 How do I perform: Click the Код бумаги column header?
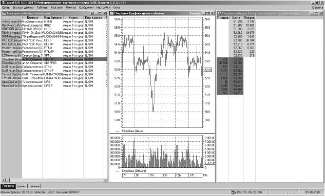coord(53,17)
